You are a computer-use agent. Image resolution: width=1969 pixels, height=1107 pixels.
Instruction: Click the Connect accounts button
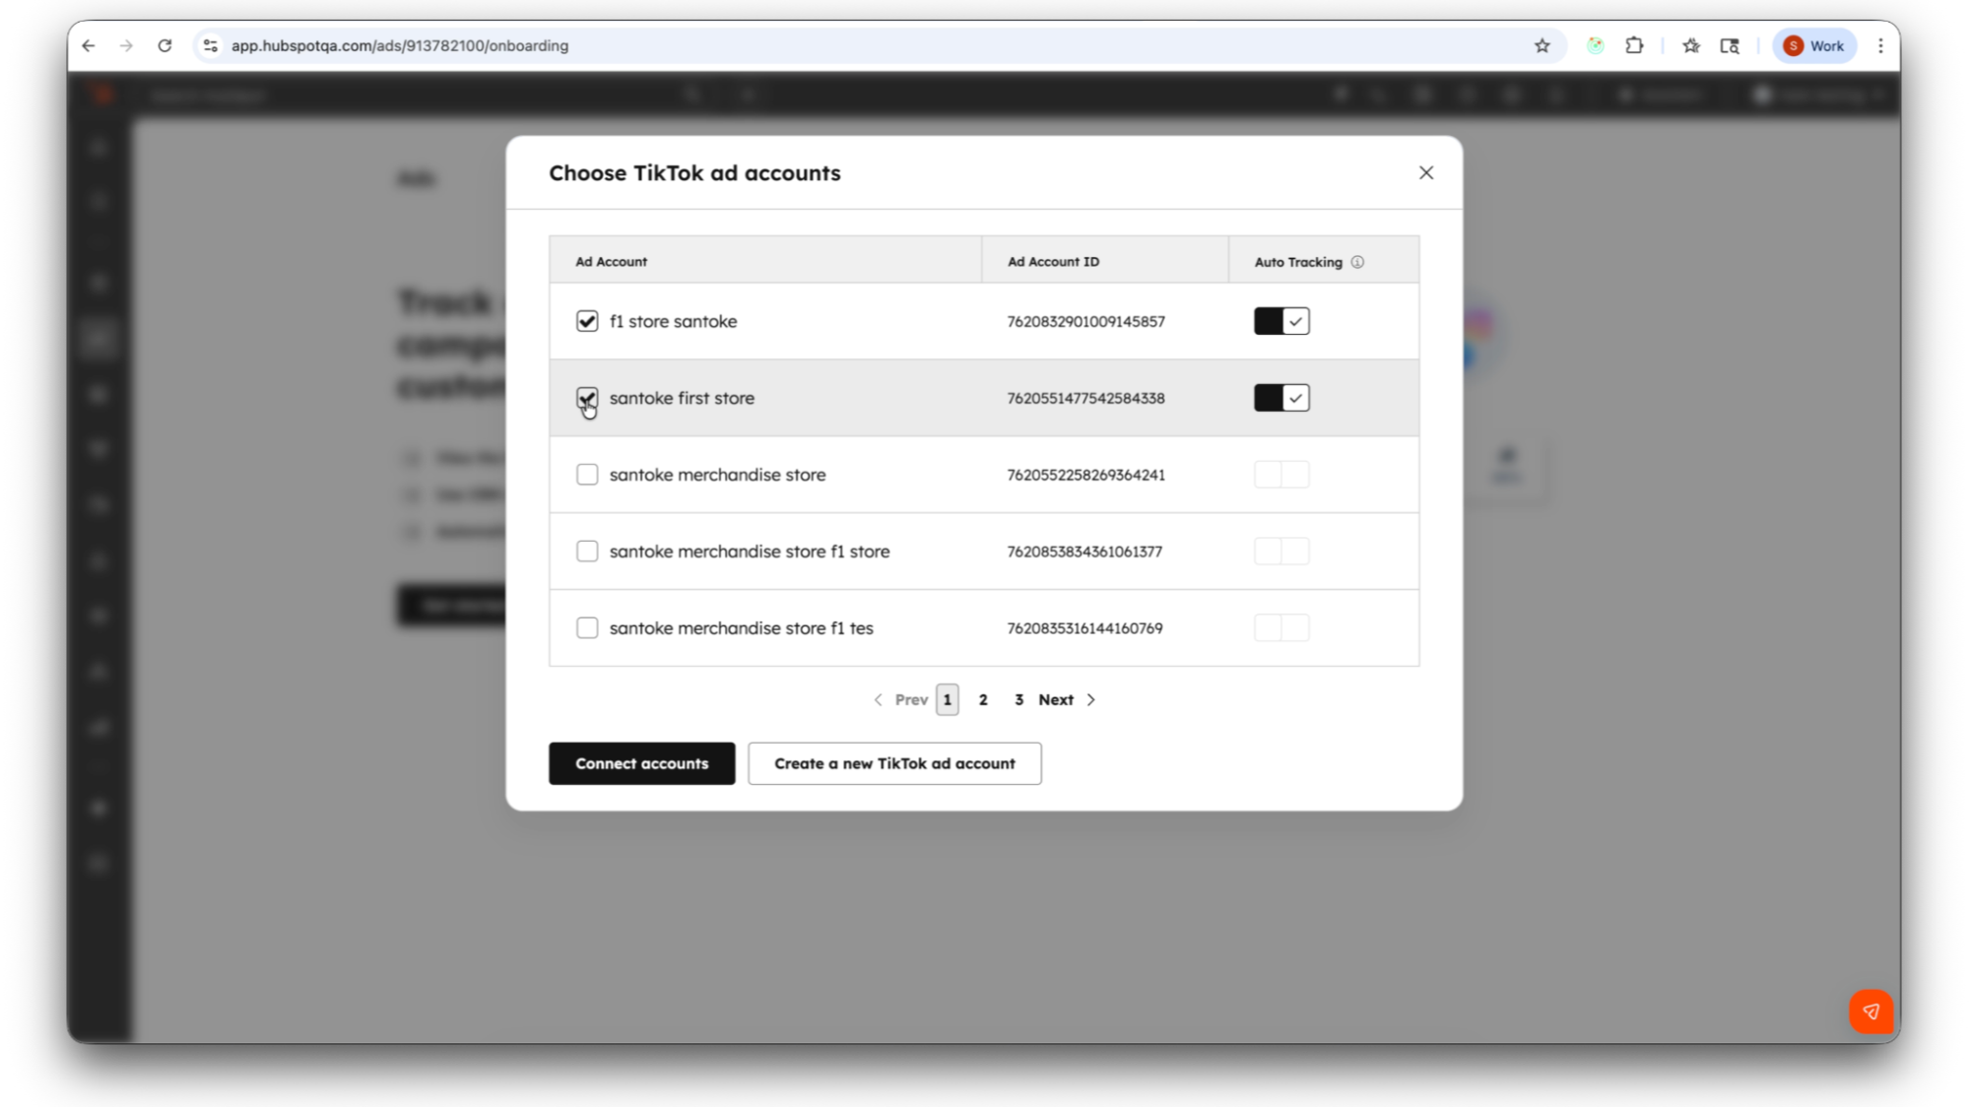642,763
